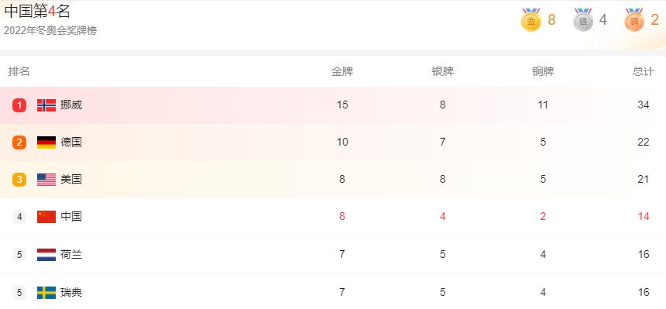This screenshot has width=666, height=309.
Task: Click the yellow rank 3 badge
Action: point(19,180)
